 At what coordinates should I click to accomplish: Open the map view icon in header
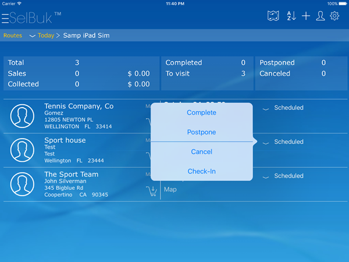click(273, 16)
